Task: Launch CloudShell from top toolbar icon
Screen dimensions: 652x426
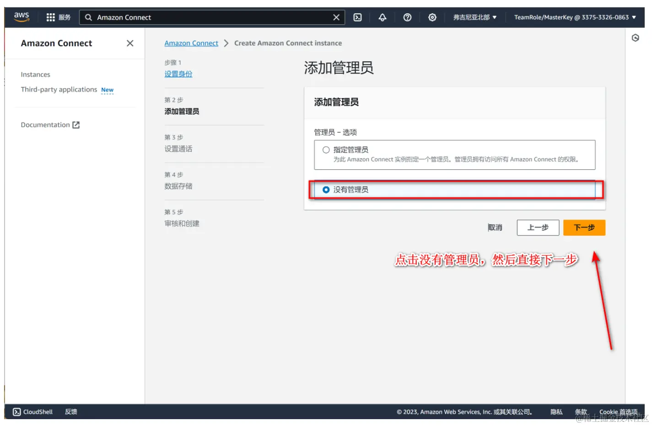Action: point(358,17)
